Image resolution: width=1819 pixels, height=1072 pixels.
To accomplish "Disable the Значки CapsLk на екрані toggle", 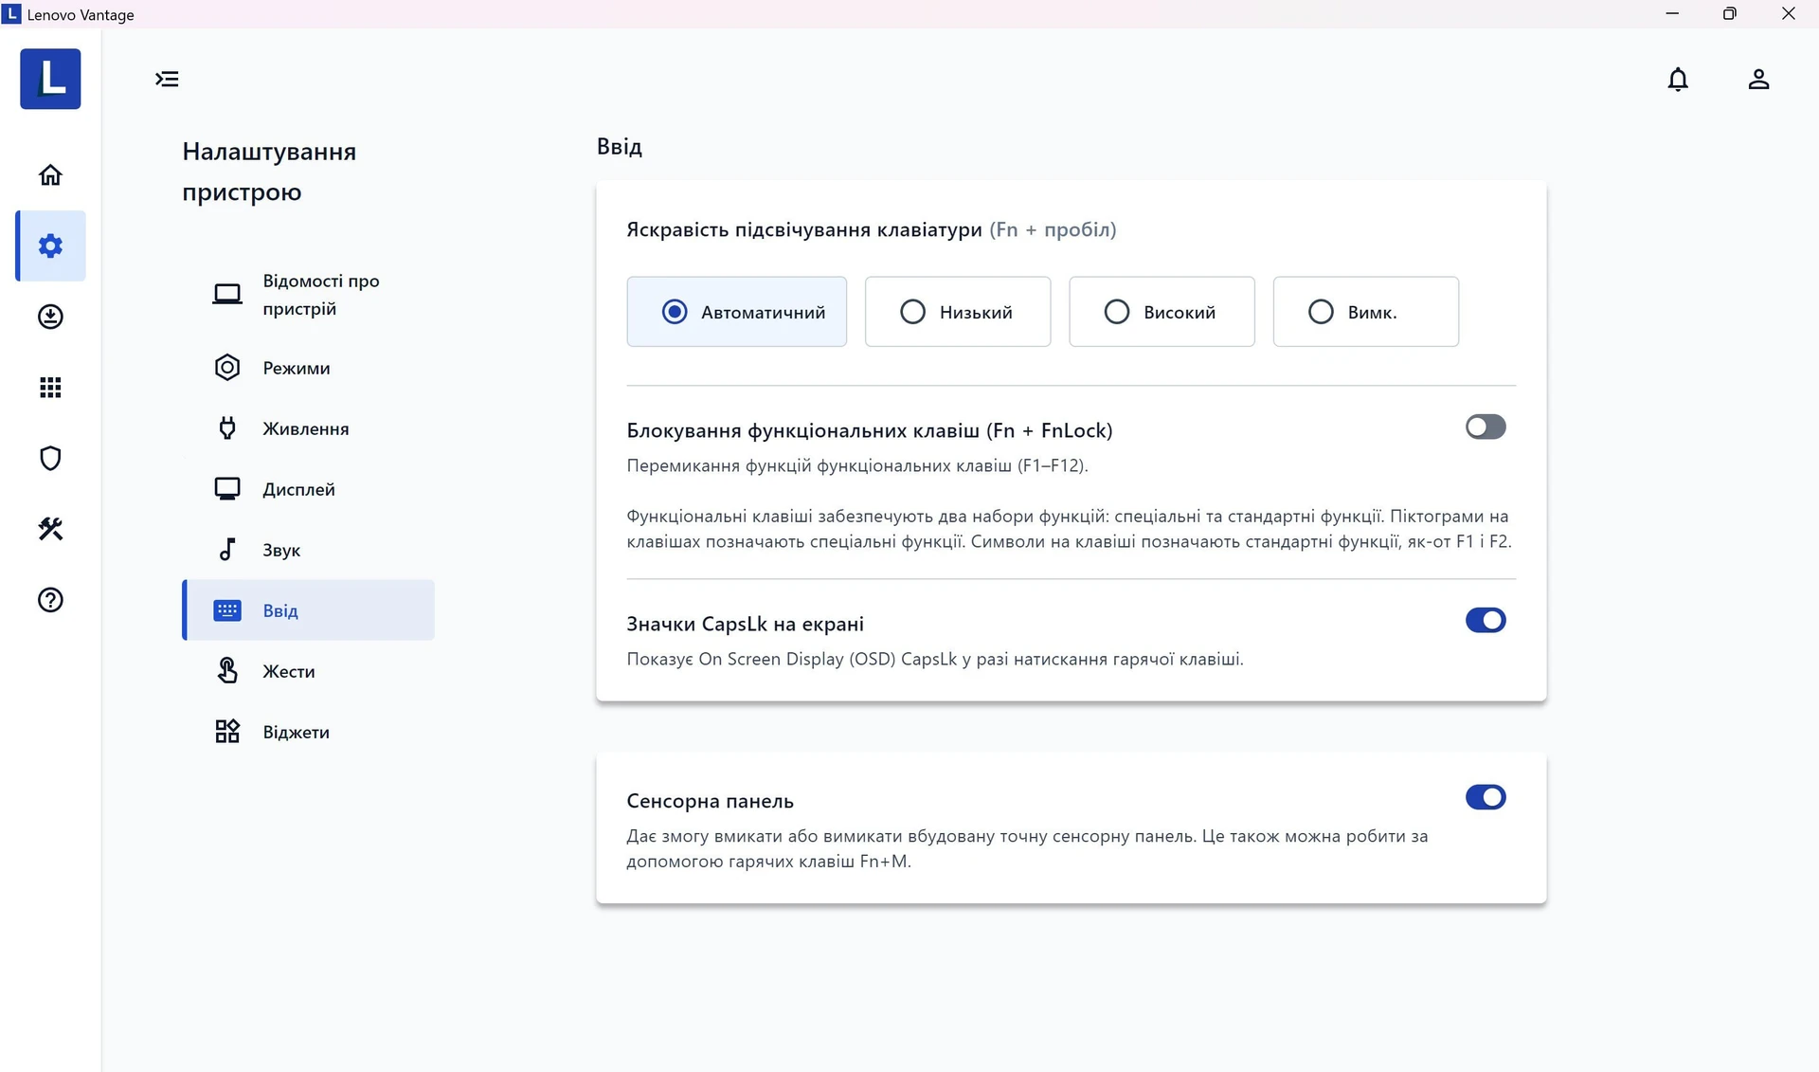I will pos(1485,621).
